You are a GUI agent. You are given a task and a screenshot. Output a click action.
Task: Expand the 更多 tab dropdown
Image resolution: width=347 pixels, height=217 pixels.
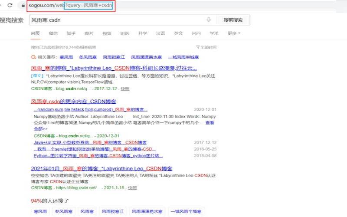pos(234,33)
